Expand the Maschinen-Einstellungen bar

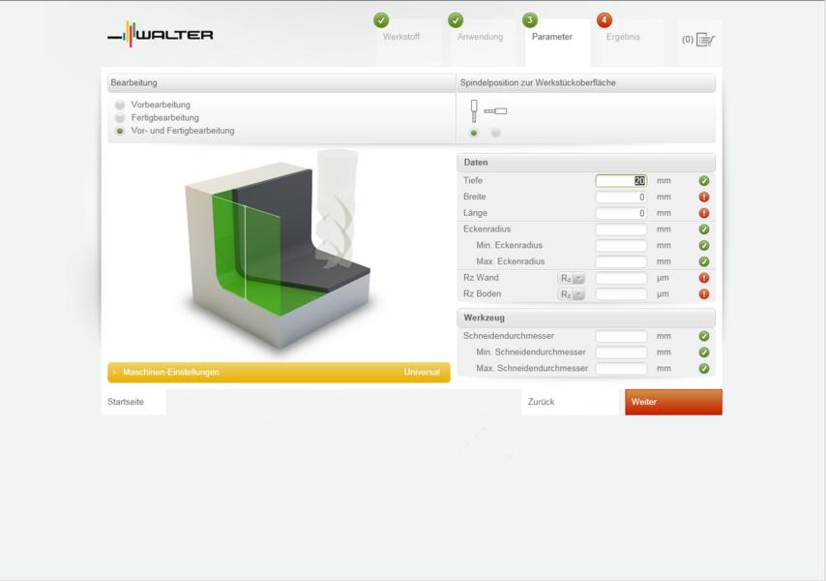point(279,372)
